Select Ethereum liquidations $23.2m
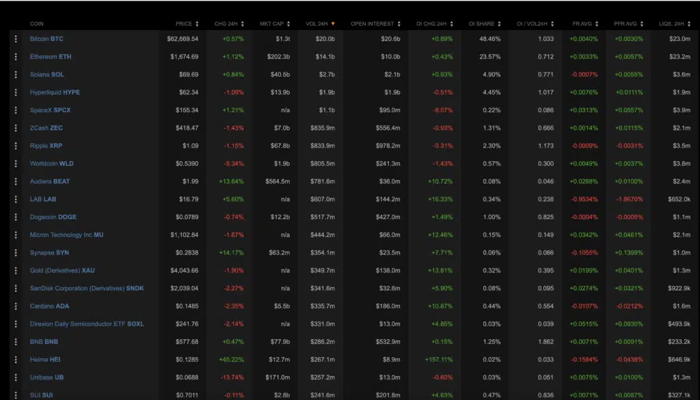This screenshot has width=700, height=400. tap(680, 57)
